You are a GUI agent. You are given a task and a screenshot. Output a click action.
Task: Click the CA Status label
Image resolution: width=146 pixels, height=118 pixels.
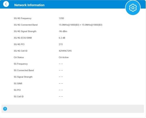click(x=19, y=57)
